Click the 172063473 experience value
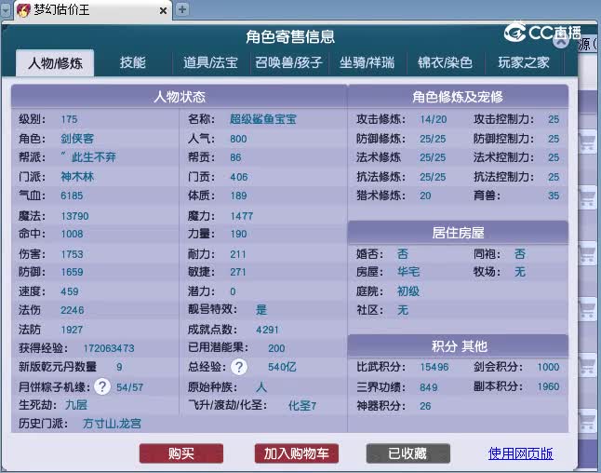 tap(109, 348)
